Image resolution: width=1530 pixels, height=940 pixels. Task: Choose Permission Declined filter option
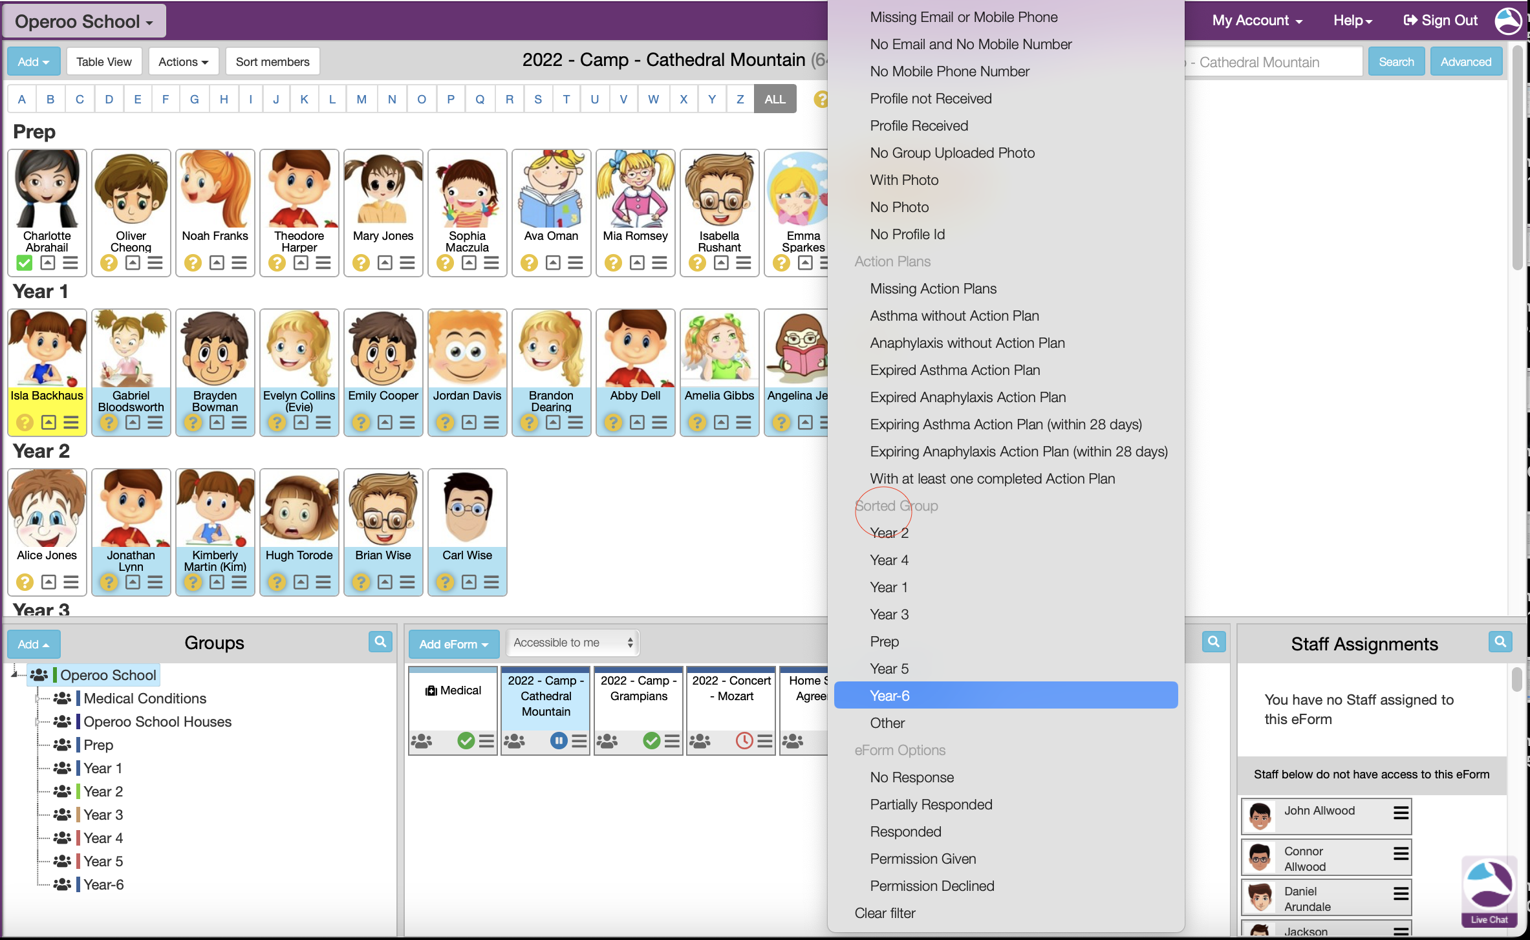click(932, 886)
